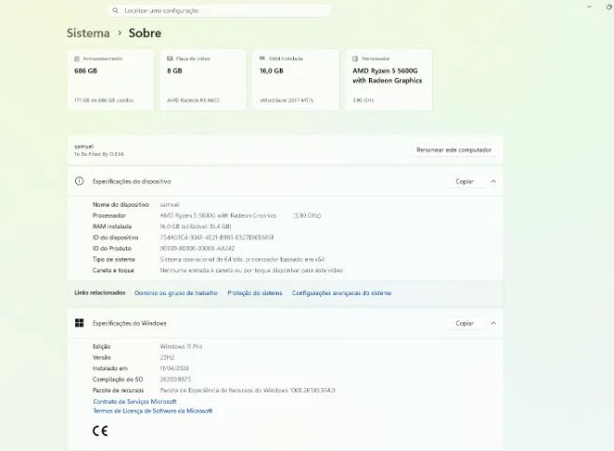
Task: Click the memory icon on the RAM card
Action: point(262,58)
